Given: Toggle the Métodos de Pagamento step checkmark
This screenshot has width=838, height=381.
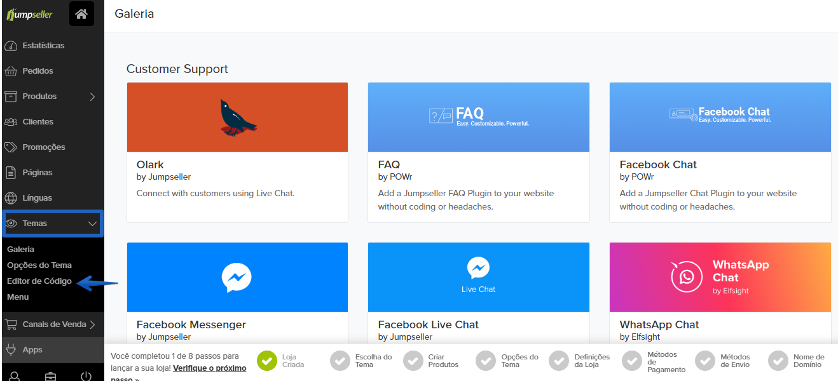Looking at the screenshot, I should pyautogui.click(x=632, y=361).
